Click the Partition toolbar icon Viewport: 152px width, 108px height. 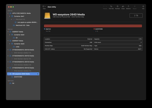(118, 7)
